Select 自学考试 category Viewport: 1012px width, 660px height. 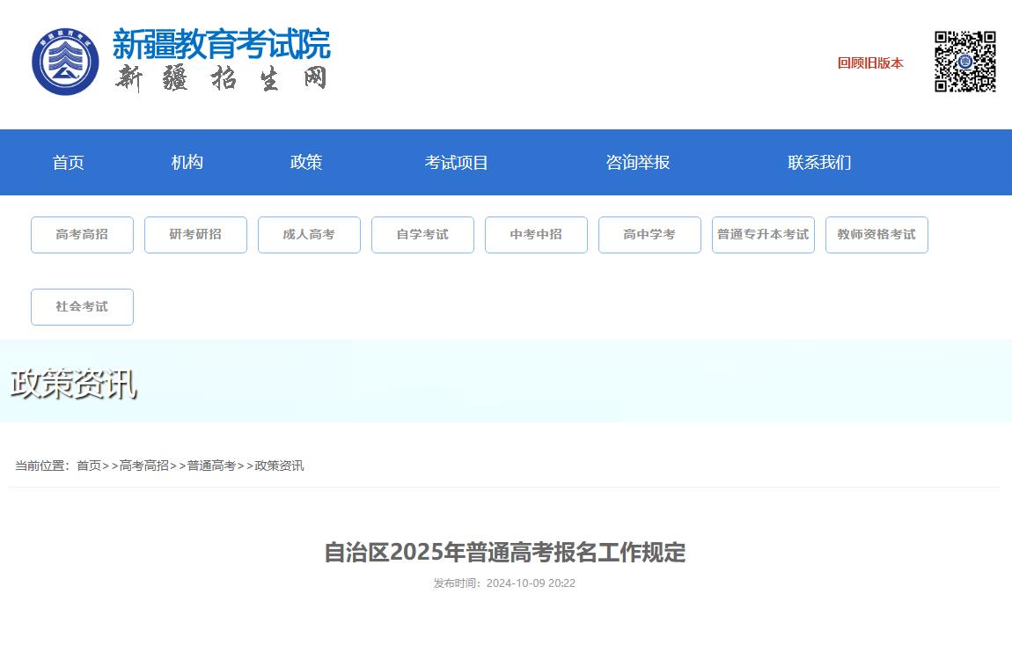click(x=422, y=234)
